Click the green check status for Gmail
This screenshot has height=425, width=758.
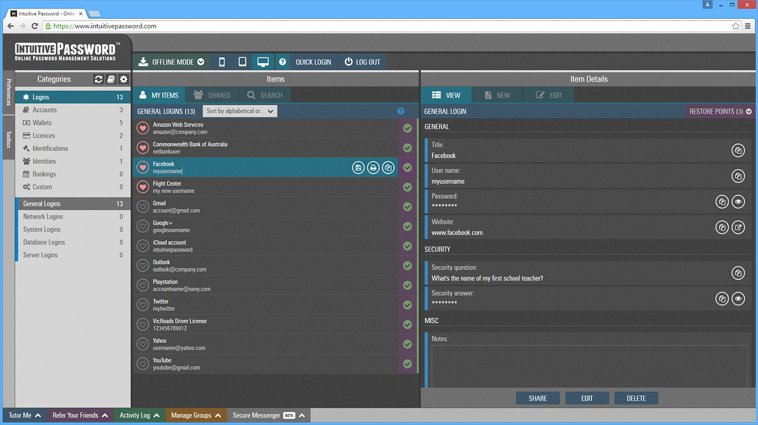click(x=407, y=207)
